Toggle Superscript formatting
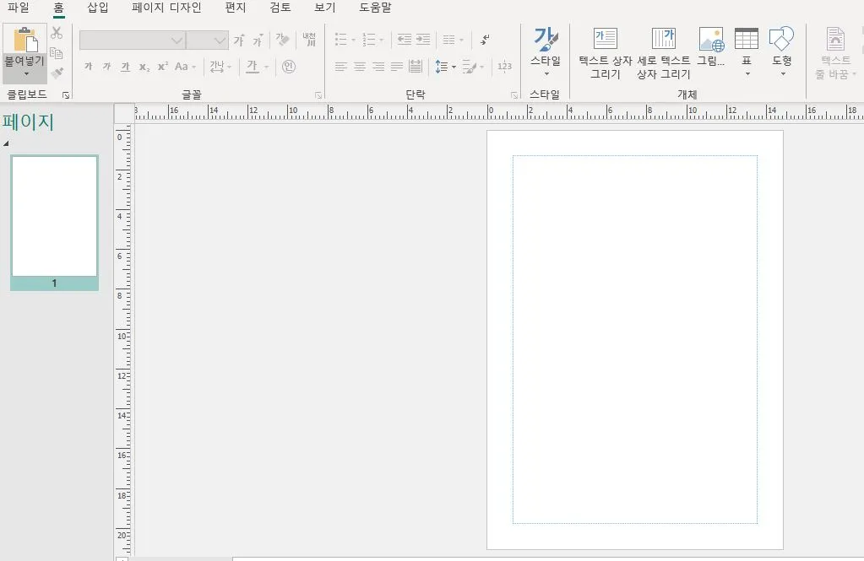The height and width of the screenshot is (561, 864). tap(162, 67)
